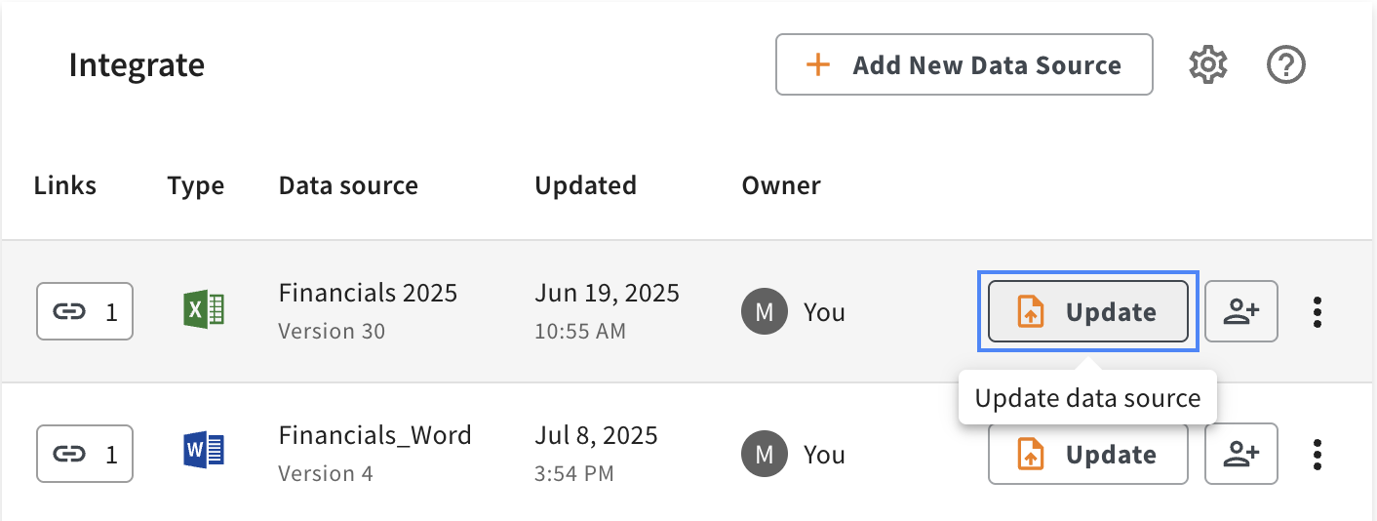Click the Links column header

point(65,185)
